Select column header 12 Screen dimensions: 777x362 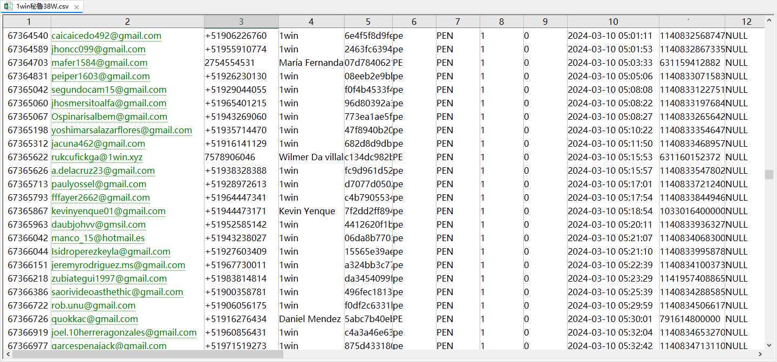[746, 22]
